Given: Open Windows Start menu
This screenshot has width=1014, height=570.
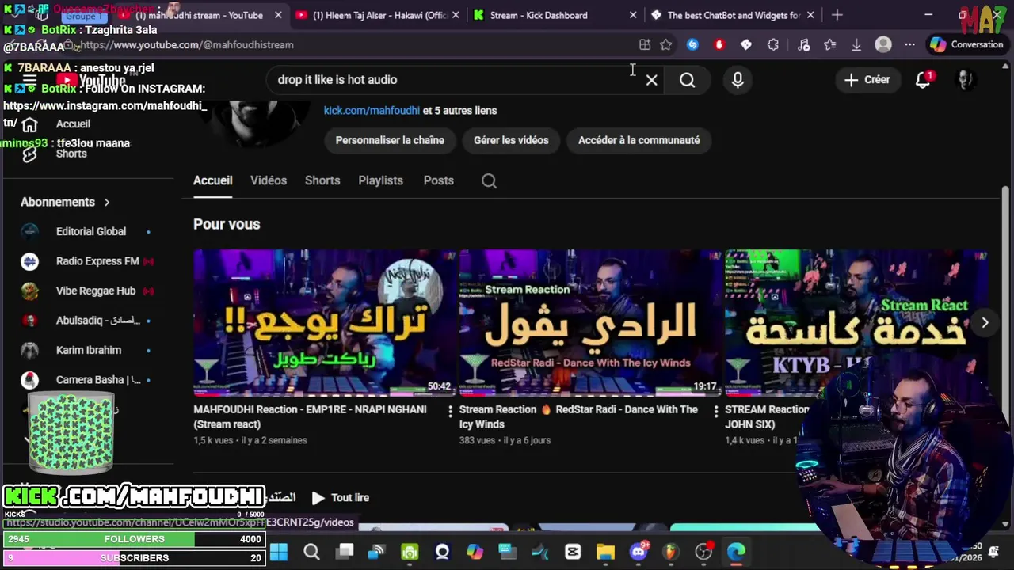Looking at the screenshot, I should [x=279, y=552].
